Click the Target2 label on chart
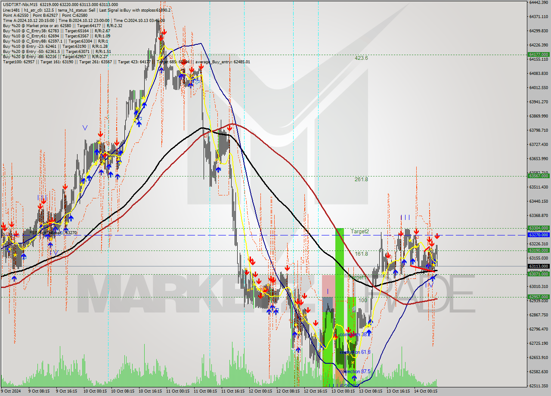This screenshot has height=396, width=551. click(x=359, y=232)
